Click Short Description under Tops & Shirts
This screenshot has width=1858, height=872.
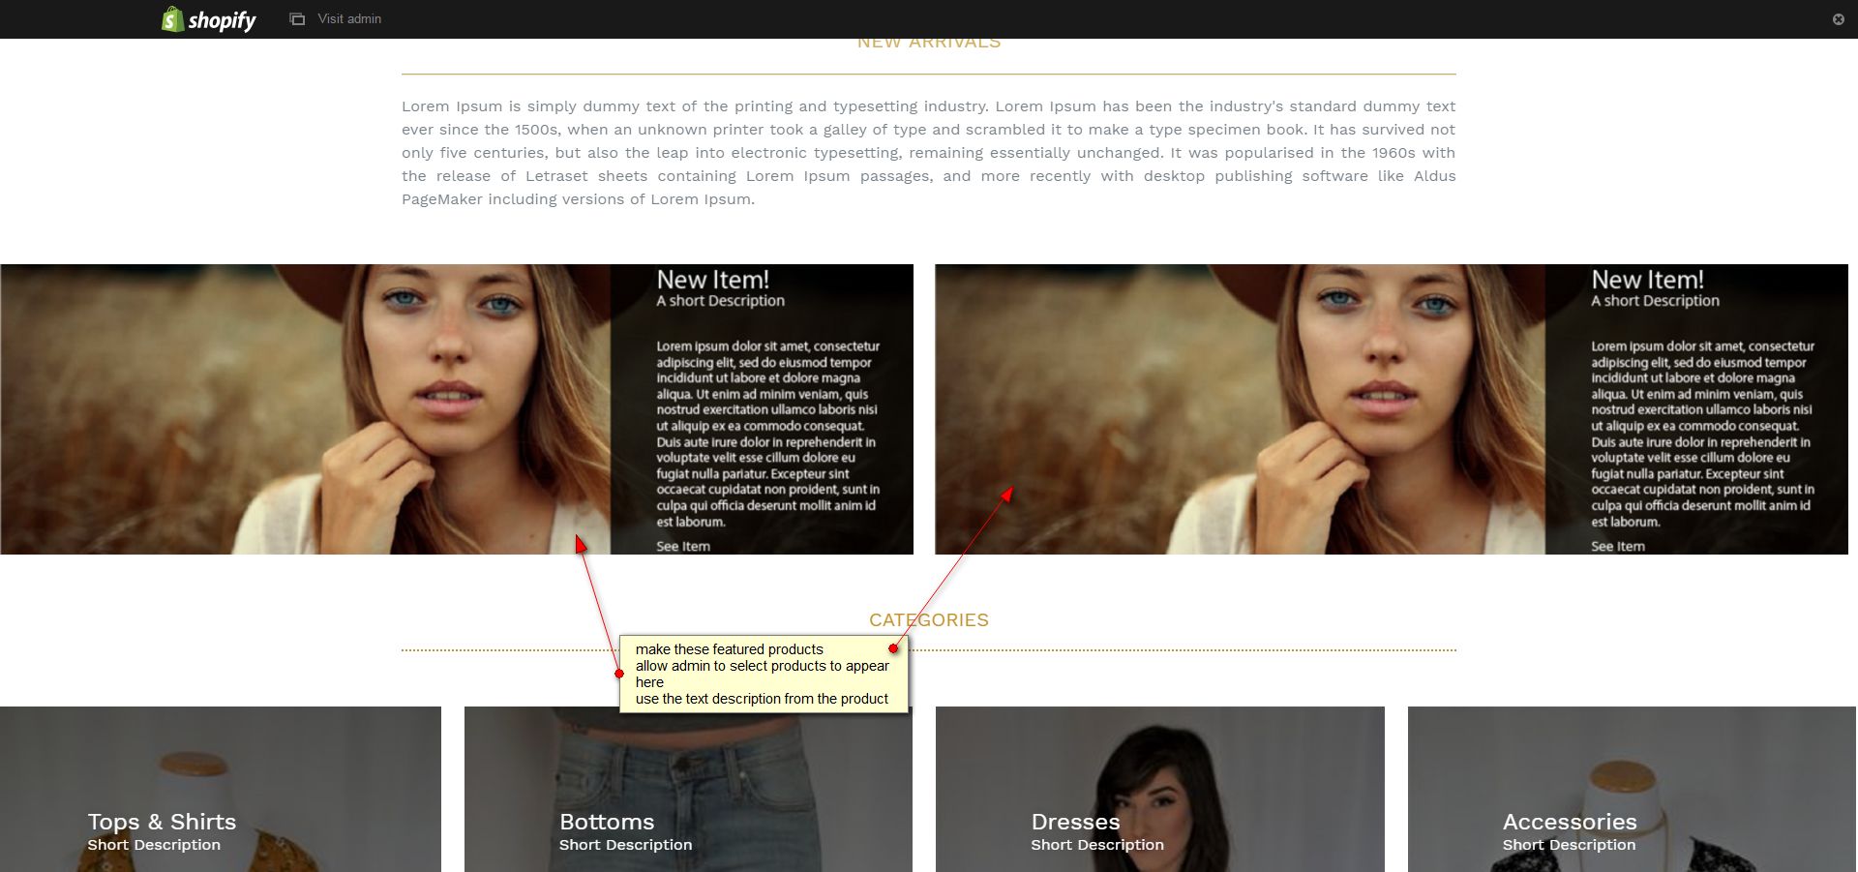tap(154, 845)
